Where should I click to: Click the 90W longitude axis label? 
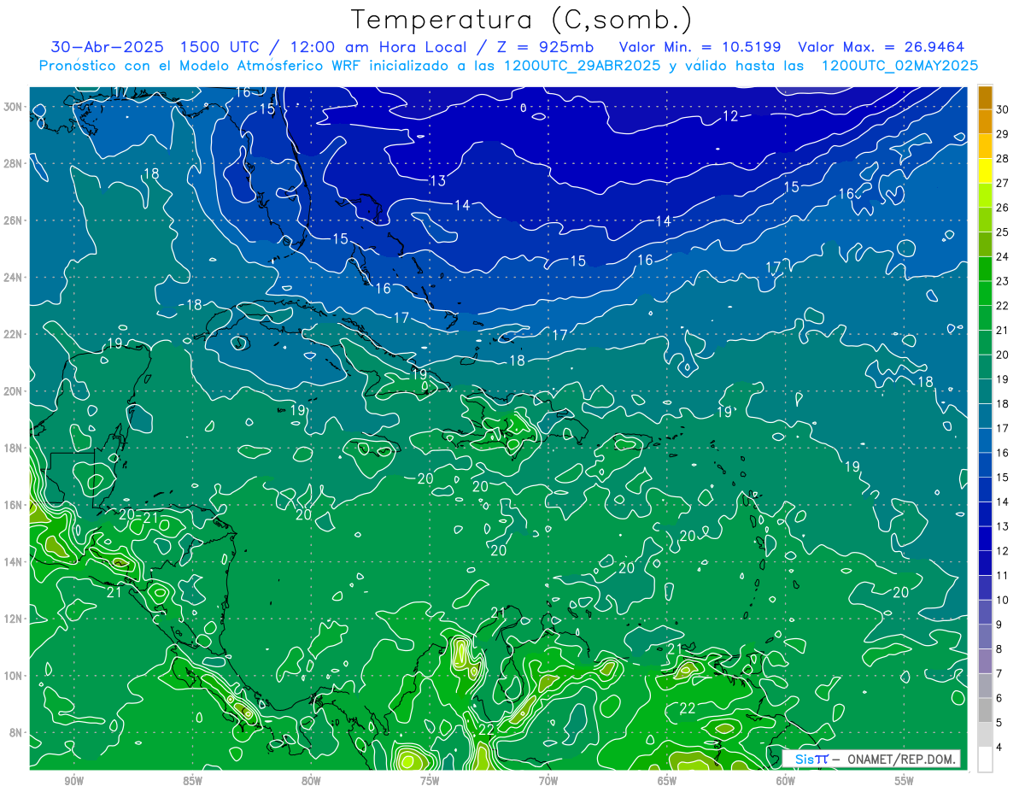[x=73, y=781]
